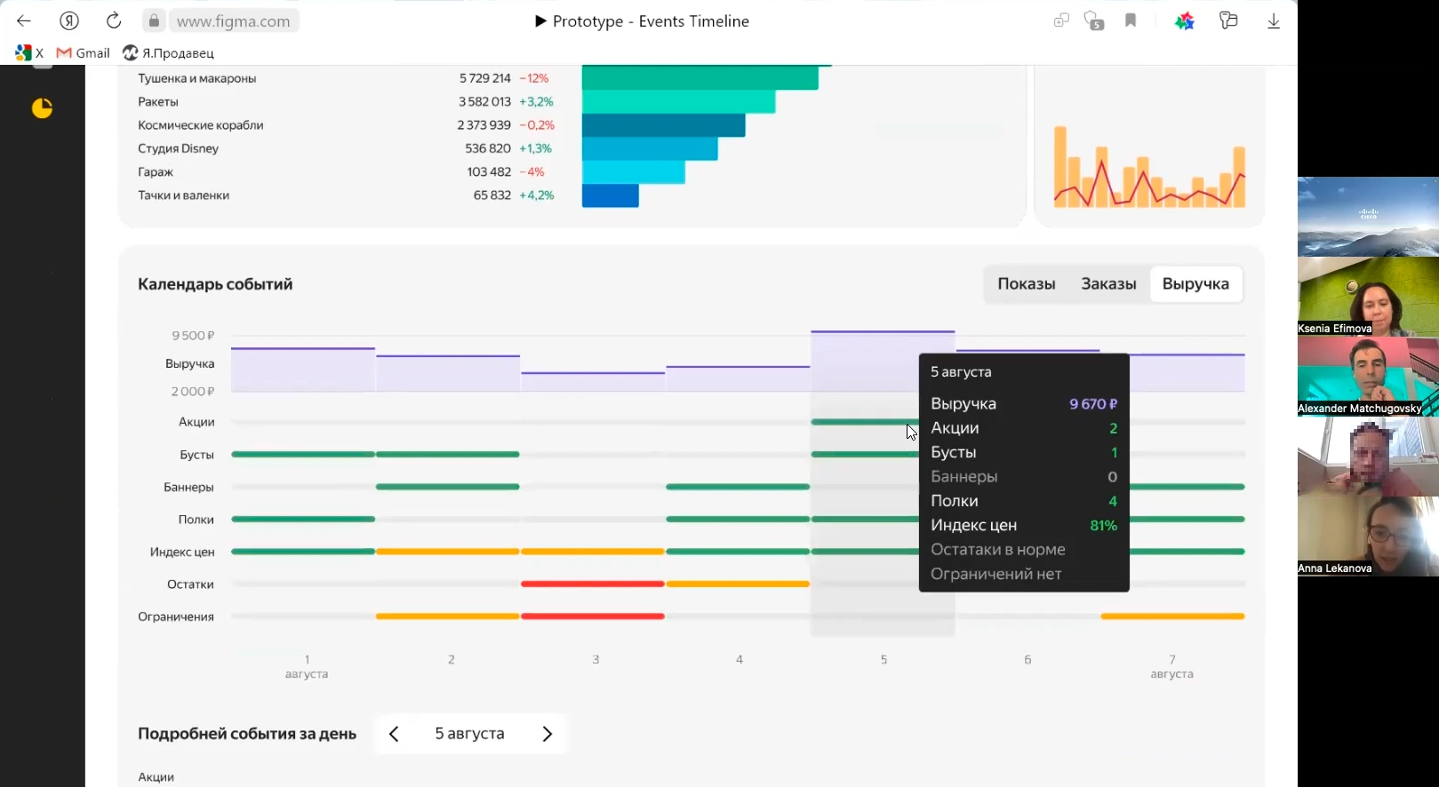1439x787 pixels.
Task: Click the Акции row label
Action: click(196, 422)
